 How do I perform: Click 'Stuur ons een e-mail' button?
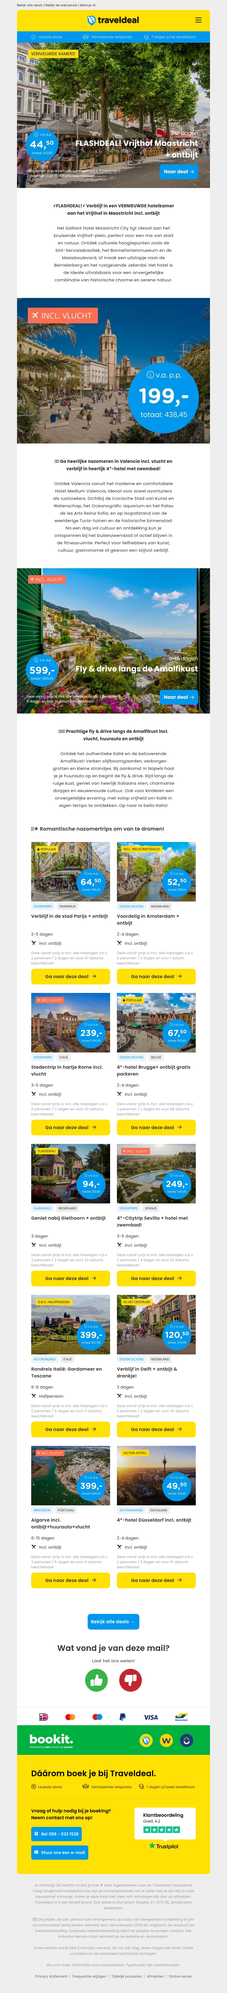(59, 1852)
